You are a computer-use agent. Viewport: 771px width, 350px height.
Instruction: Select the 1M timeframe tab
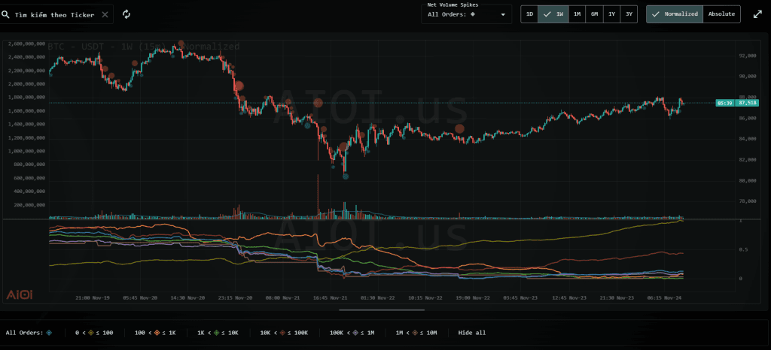pos(577,14)
